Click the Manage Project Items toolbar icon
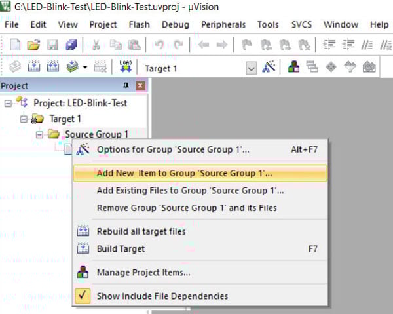The height and width of the screenshot is (314, 393). coord(293,67)
